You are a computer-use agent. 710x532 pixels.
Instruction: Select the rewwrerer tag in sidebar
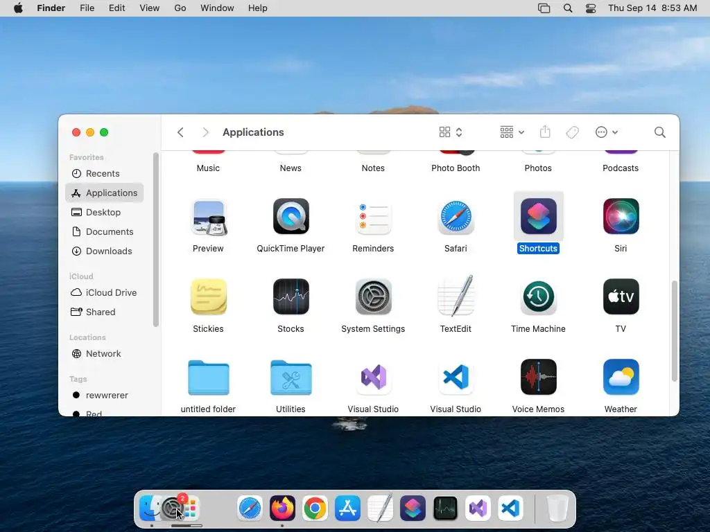click(104, 396)
